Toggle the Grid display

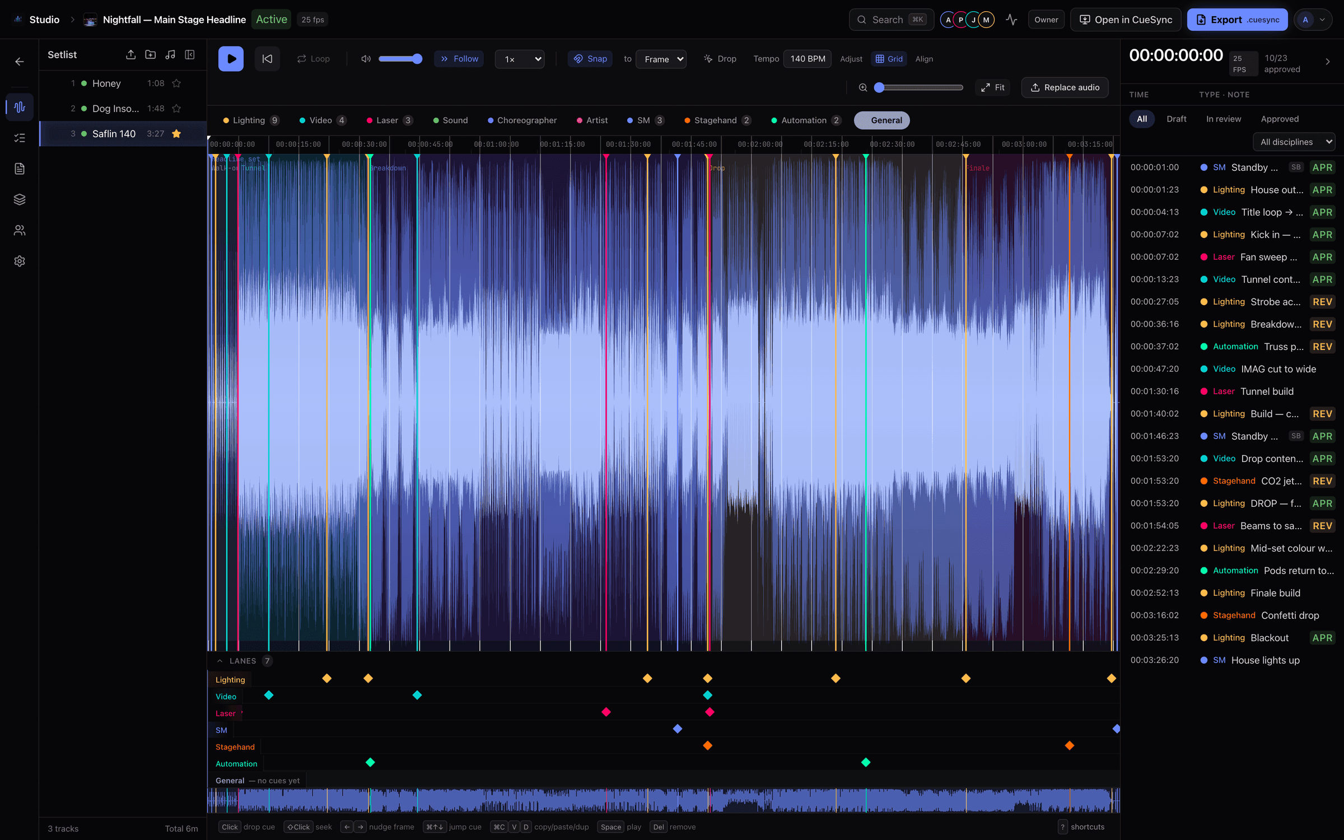(889, 59)
